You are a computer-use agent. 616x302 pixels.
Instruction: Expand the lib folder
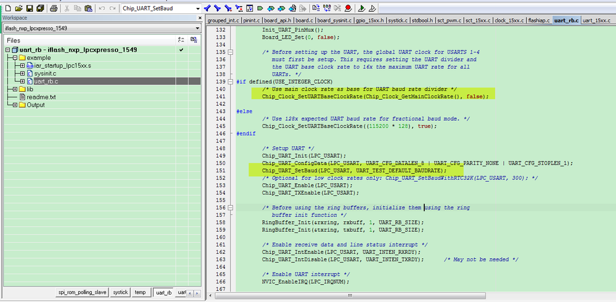pyautogui.click(x=15, y=89)
